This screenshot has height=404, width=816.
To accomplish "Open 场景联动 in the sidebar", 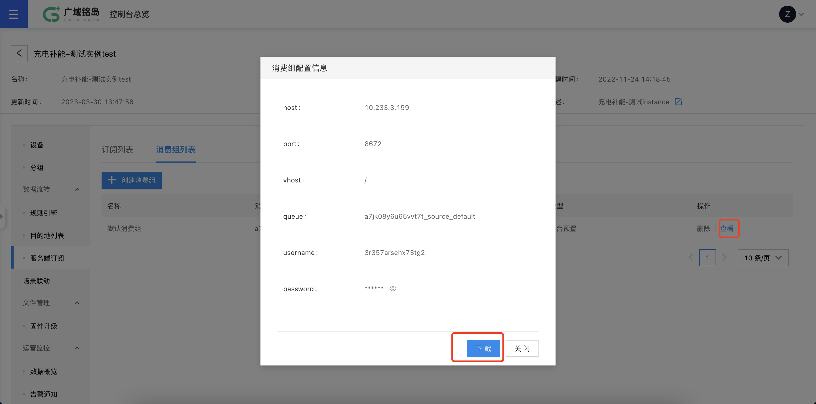I will pos(36,281).
